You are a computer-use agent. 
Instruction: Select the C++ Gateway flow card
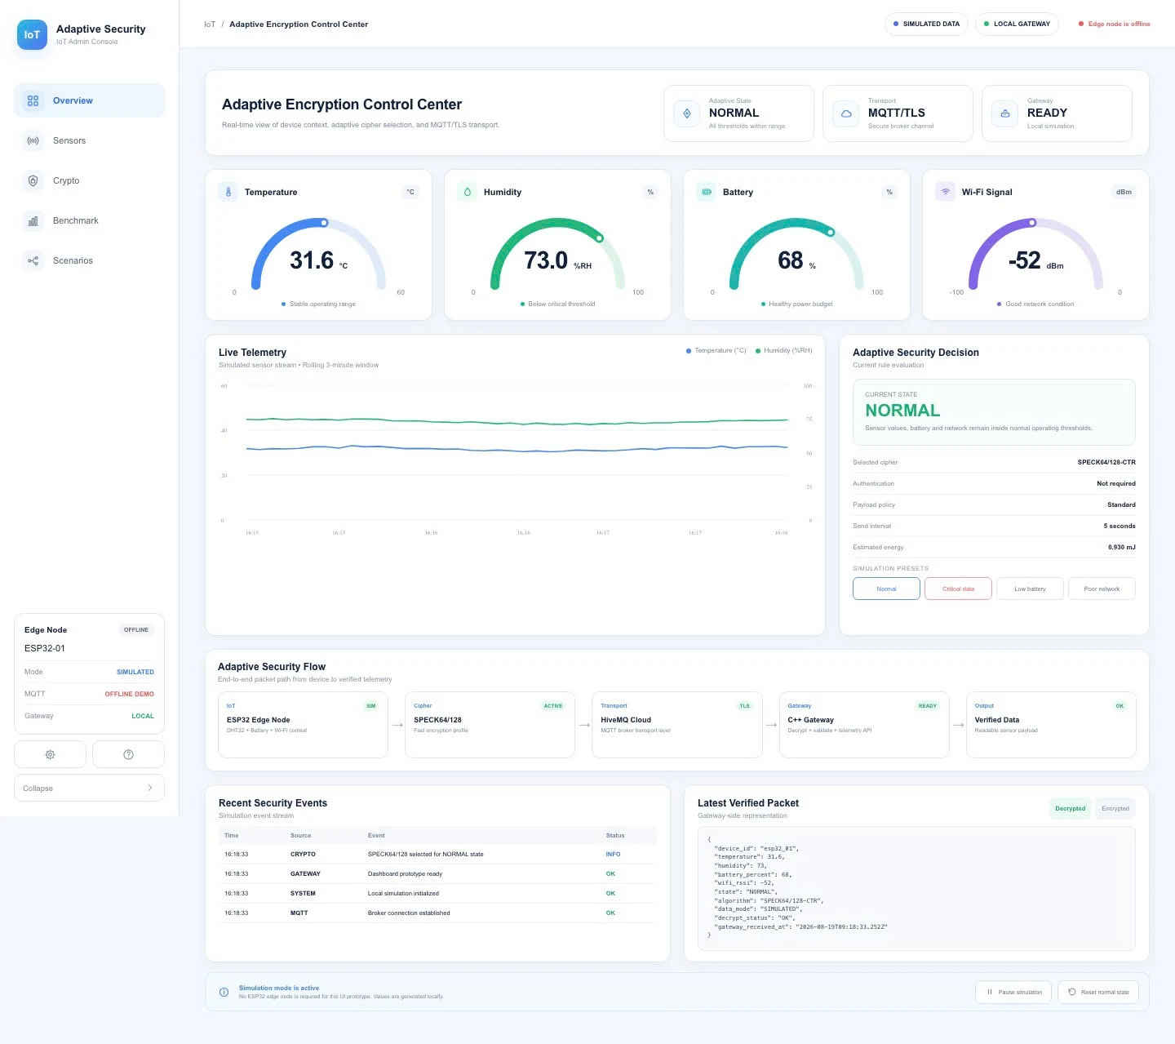[864, 725]
